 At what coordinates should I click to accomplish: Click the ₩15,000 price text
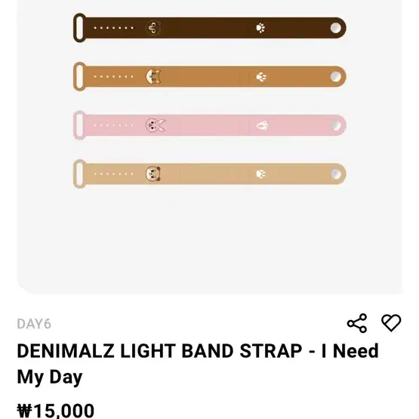[x=56, y=411]
